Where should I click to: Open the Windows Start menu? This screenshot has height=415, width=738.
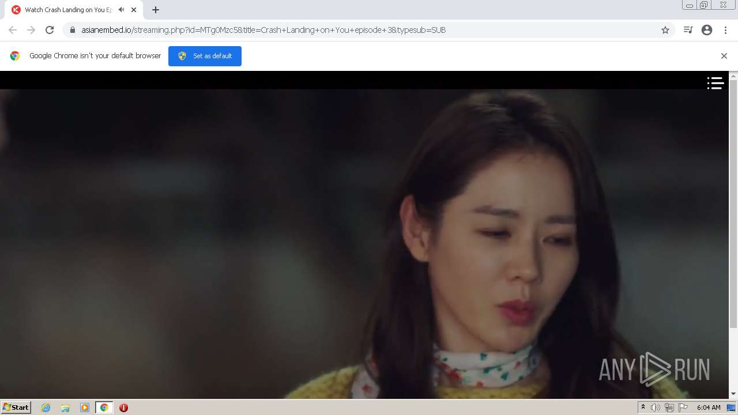point(16,408)
